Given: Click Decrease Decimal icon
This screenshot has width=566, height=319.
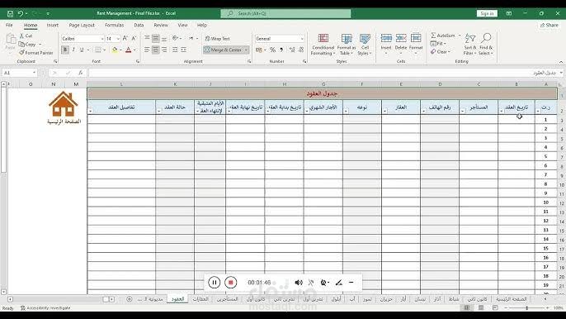Looking at the screenshot, I should (301, 50).
